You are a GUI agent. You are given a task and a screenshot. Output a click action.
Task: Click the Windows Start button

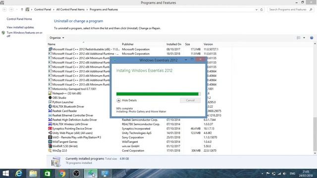tap(5, 174)
